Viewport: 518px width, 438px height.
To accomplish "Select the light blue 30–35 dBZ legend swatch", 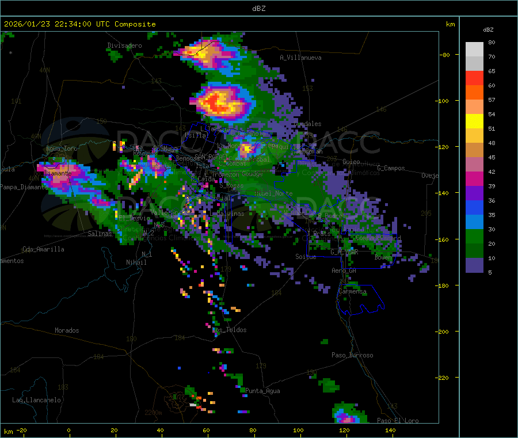I will coord(474,222).
